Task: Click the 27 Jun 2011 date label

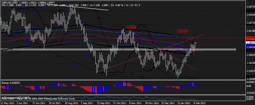Action: coord(39,103)
